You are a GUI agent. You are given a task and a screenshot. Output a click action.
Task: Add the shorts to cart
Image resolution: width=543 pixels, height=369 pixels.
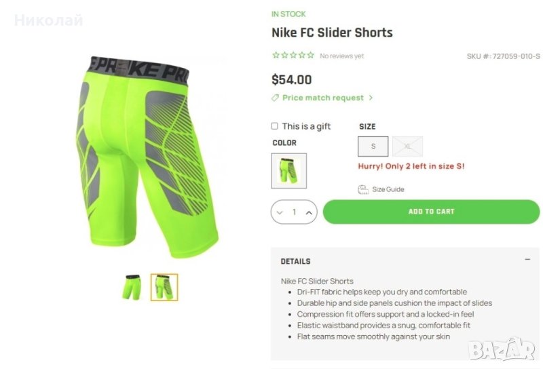[x=431, y=212]
